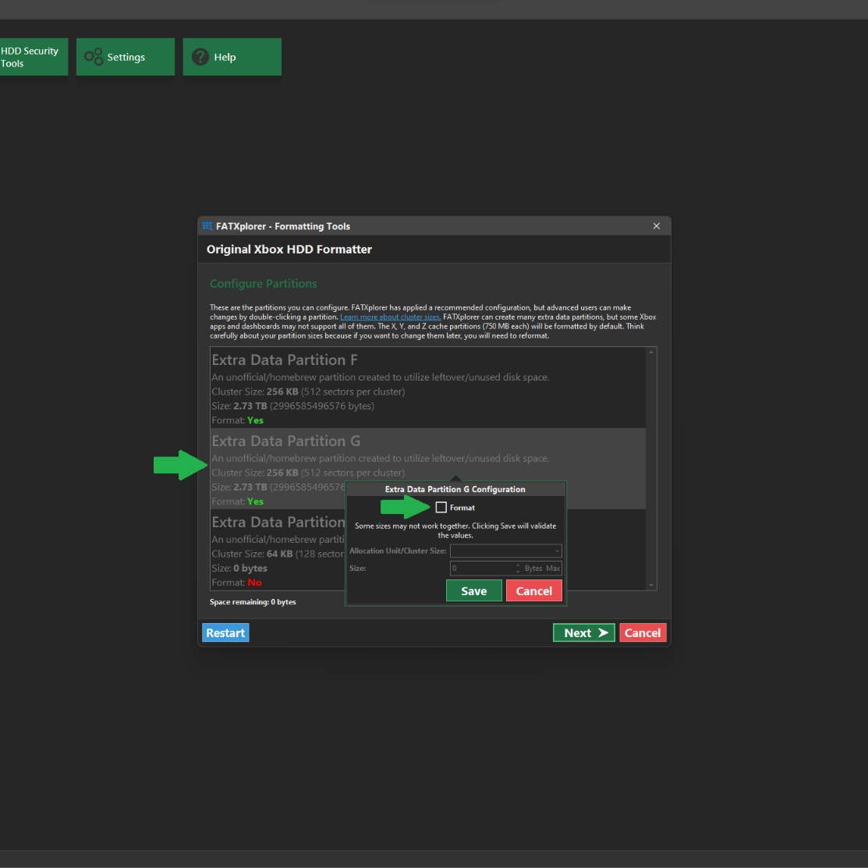This screenshot has width=868, height=868.
Task: Click 'Space remaining: 0 bytes' text
Action: coord(253,602)
